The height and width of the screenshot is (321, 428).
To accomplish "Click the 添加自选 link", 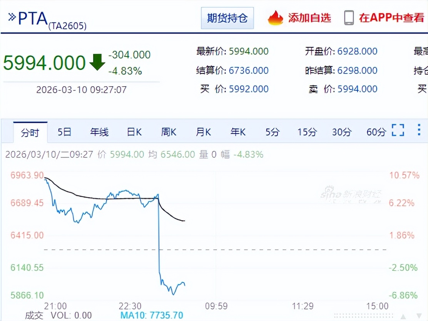I will pyautogui.click(x=309, y=18).
